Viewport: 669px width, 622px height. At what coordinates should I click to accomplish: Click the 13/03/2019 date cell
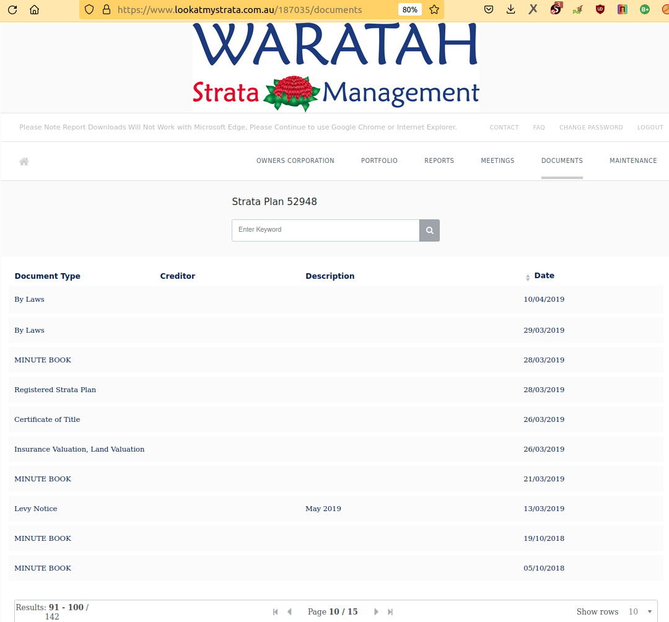[x=544, y=509]
